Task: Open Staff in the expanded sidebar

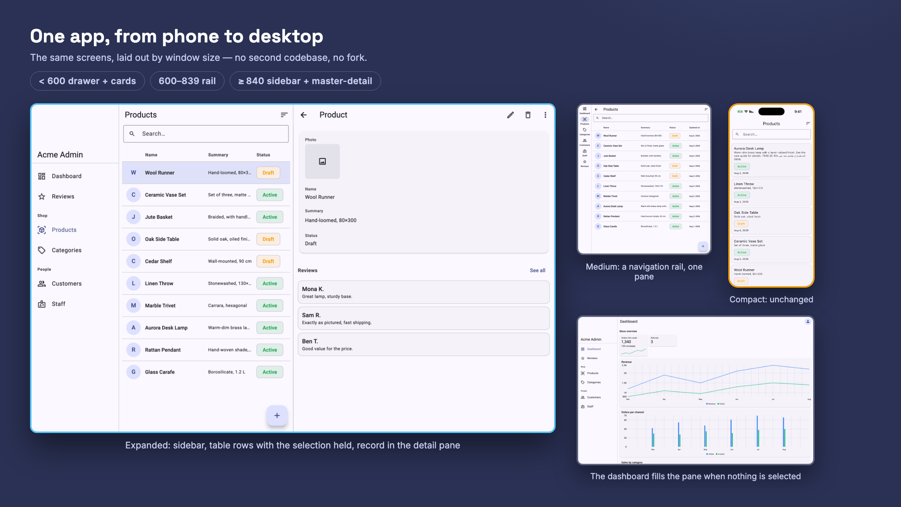Action: [x=75, y=304]
